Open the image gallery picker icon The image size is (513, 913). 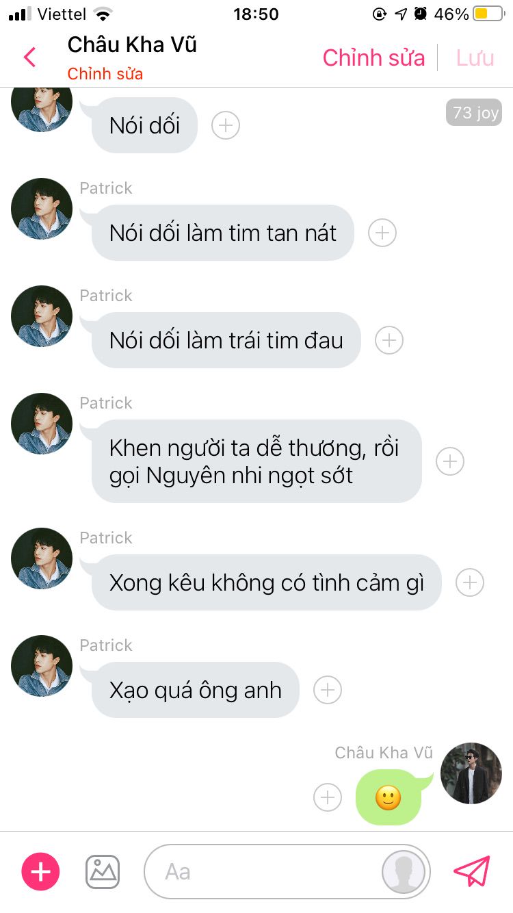[x=103, y=871]
